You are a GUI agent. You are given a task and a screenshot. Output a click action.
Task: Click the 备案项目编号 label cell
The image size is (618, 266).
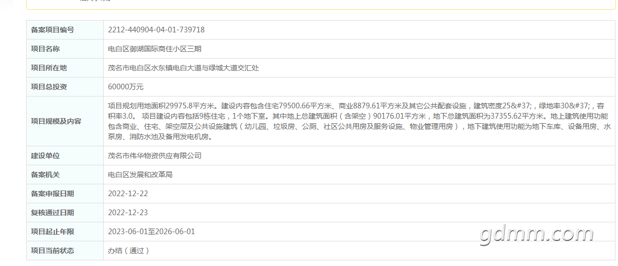tap(65, 30)
